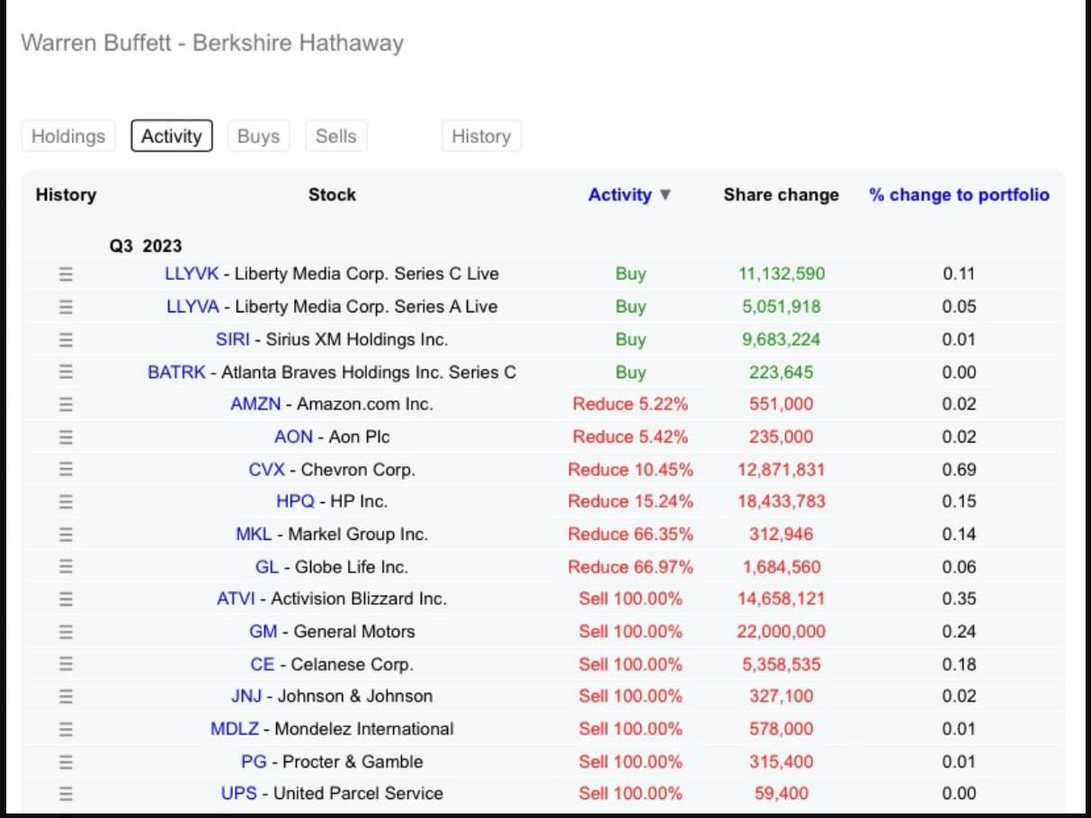
Task: Select the Q3 2023 quarter label
Action: [146, 246]
